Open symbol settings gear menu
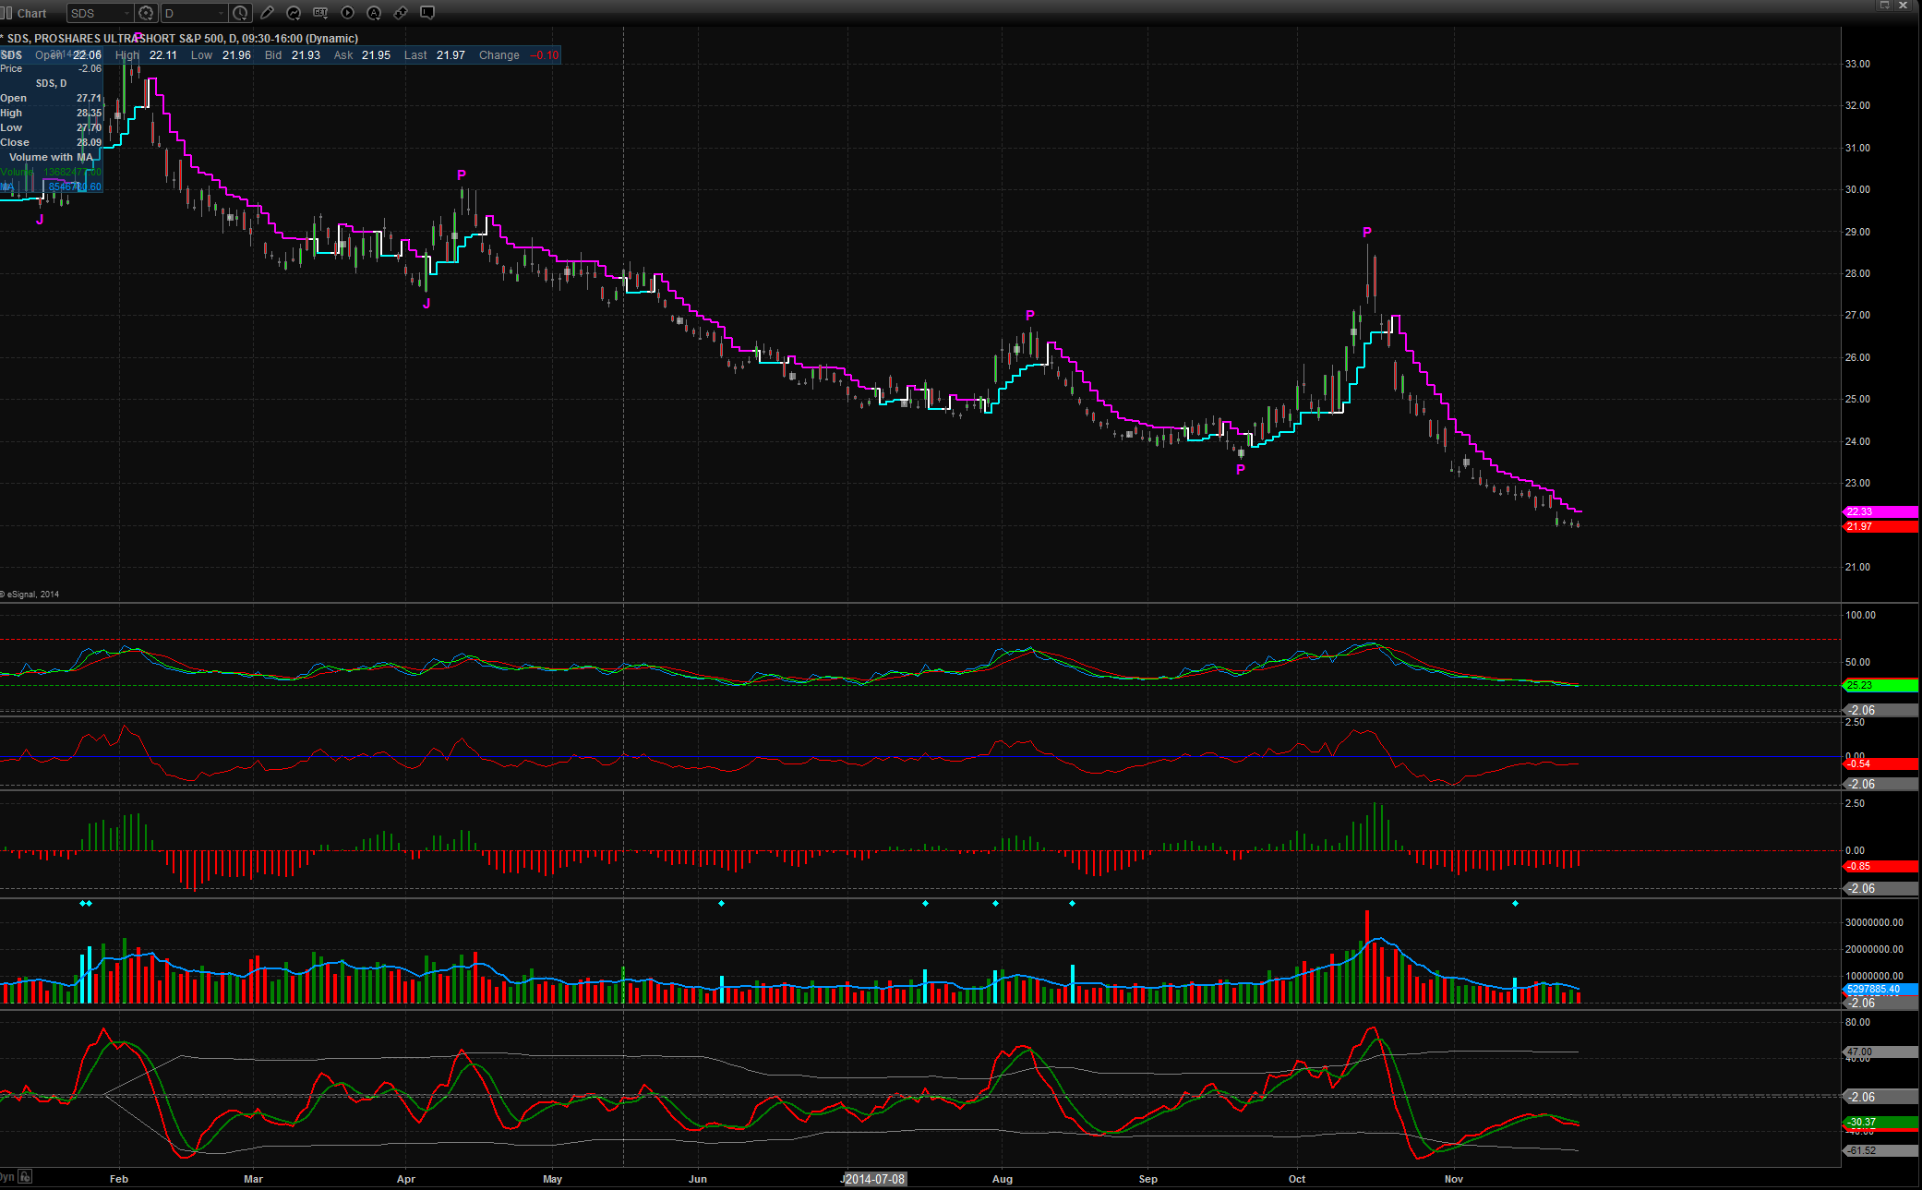Screen dimensions: 1922x1190 tap(146, 13)
